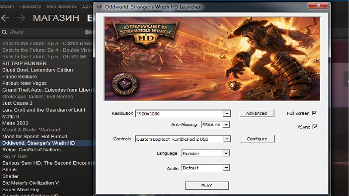Click the Configure controls button
The width and height of the screenshot is (349, 196).
click(x=257, y=139)
